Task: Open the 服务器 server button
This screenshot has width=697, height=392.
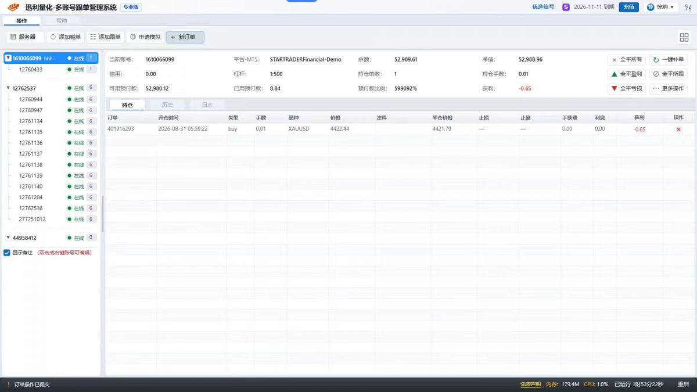Action: point(26,37)
